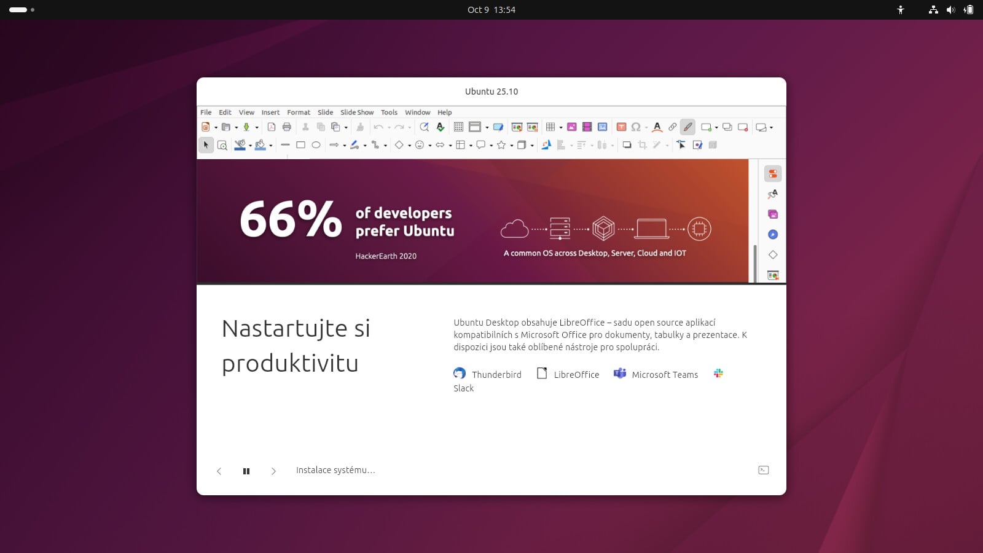The width and height of the screenshot is (983, 553).
Task: Click the network status icon in top bar
Action: [933, 10]
